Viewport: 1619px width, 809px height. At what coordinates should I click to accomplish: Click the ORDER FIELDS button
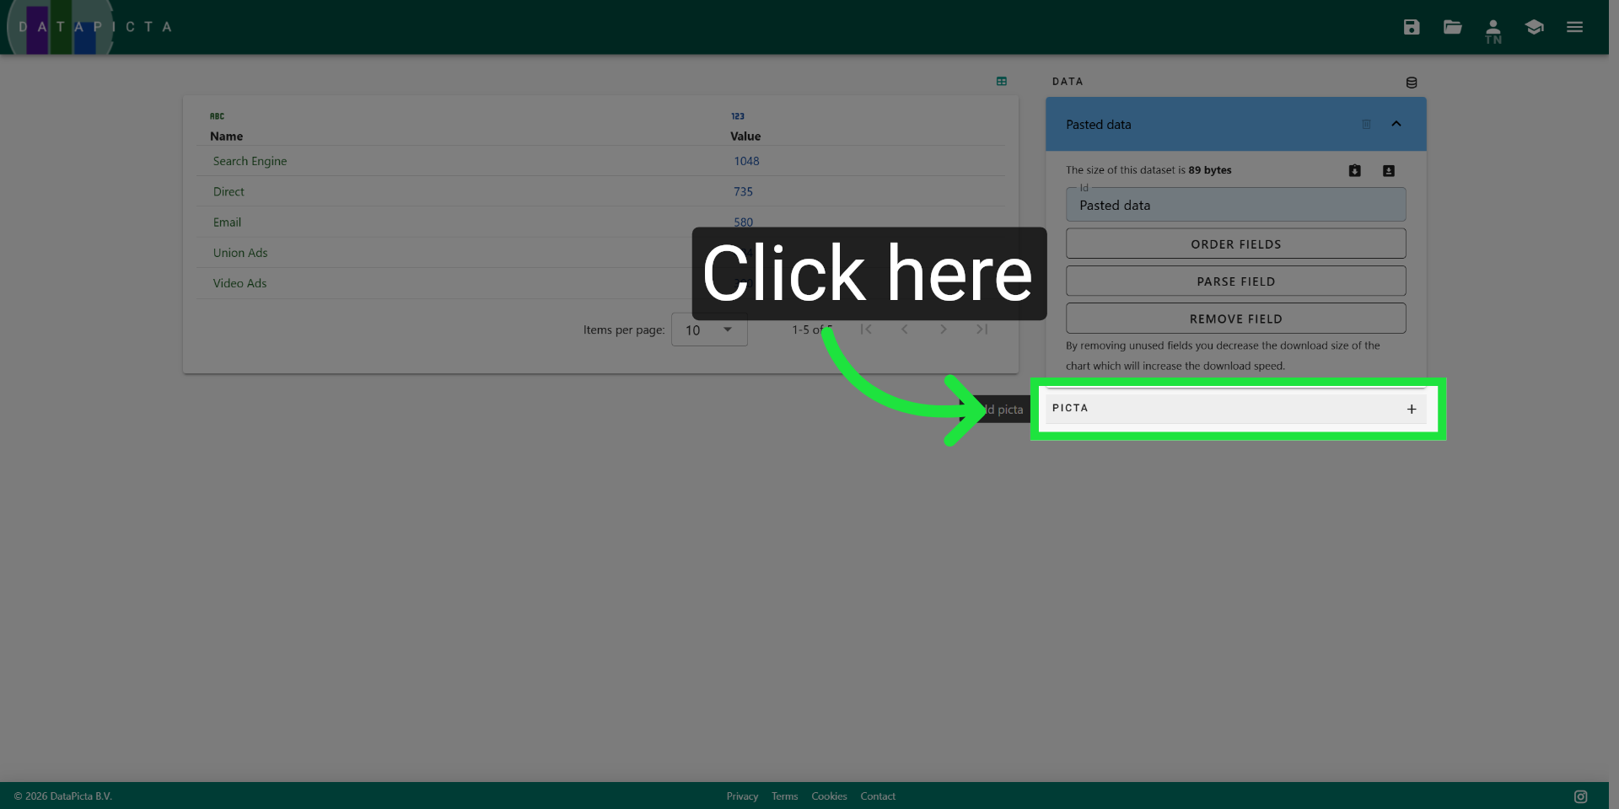(x=1235, y=244)
